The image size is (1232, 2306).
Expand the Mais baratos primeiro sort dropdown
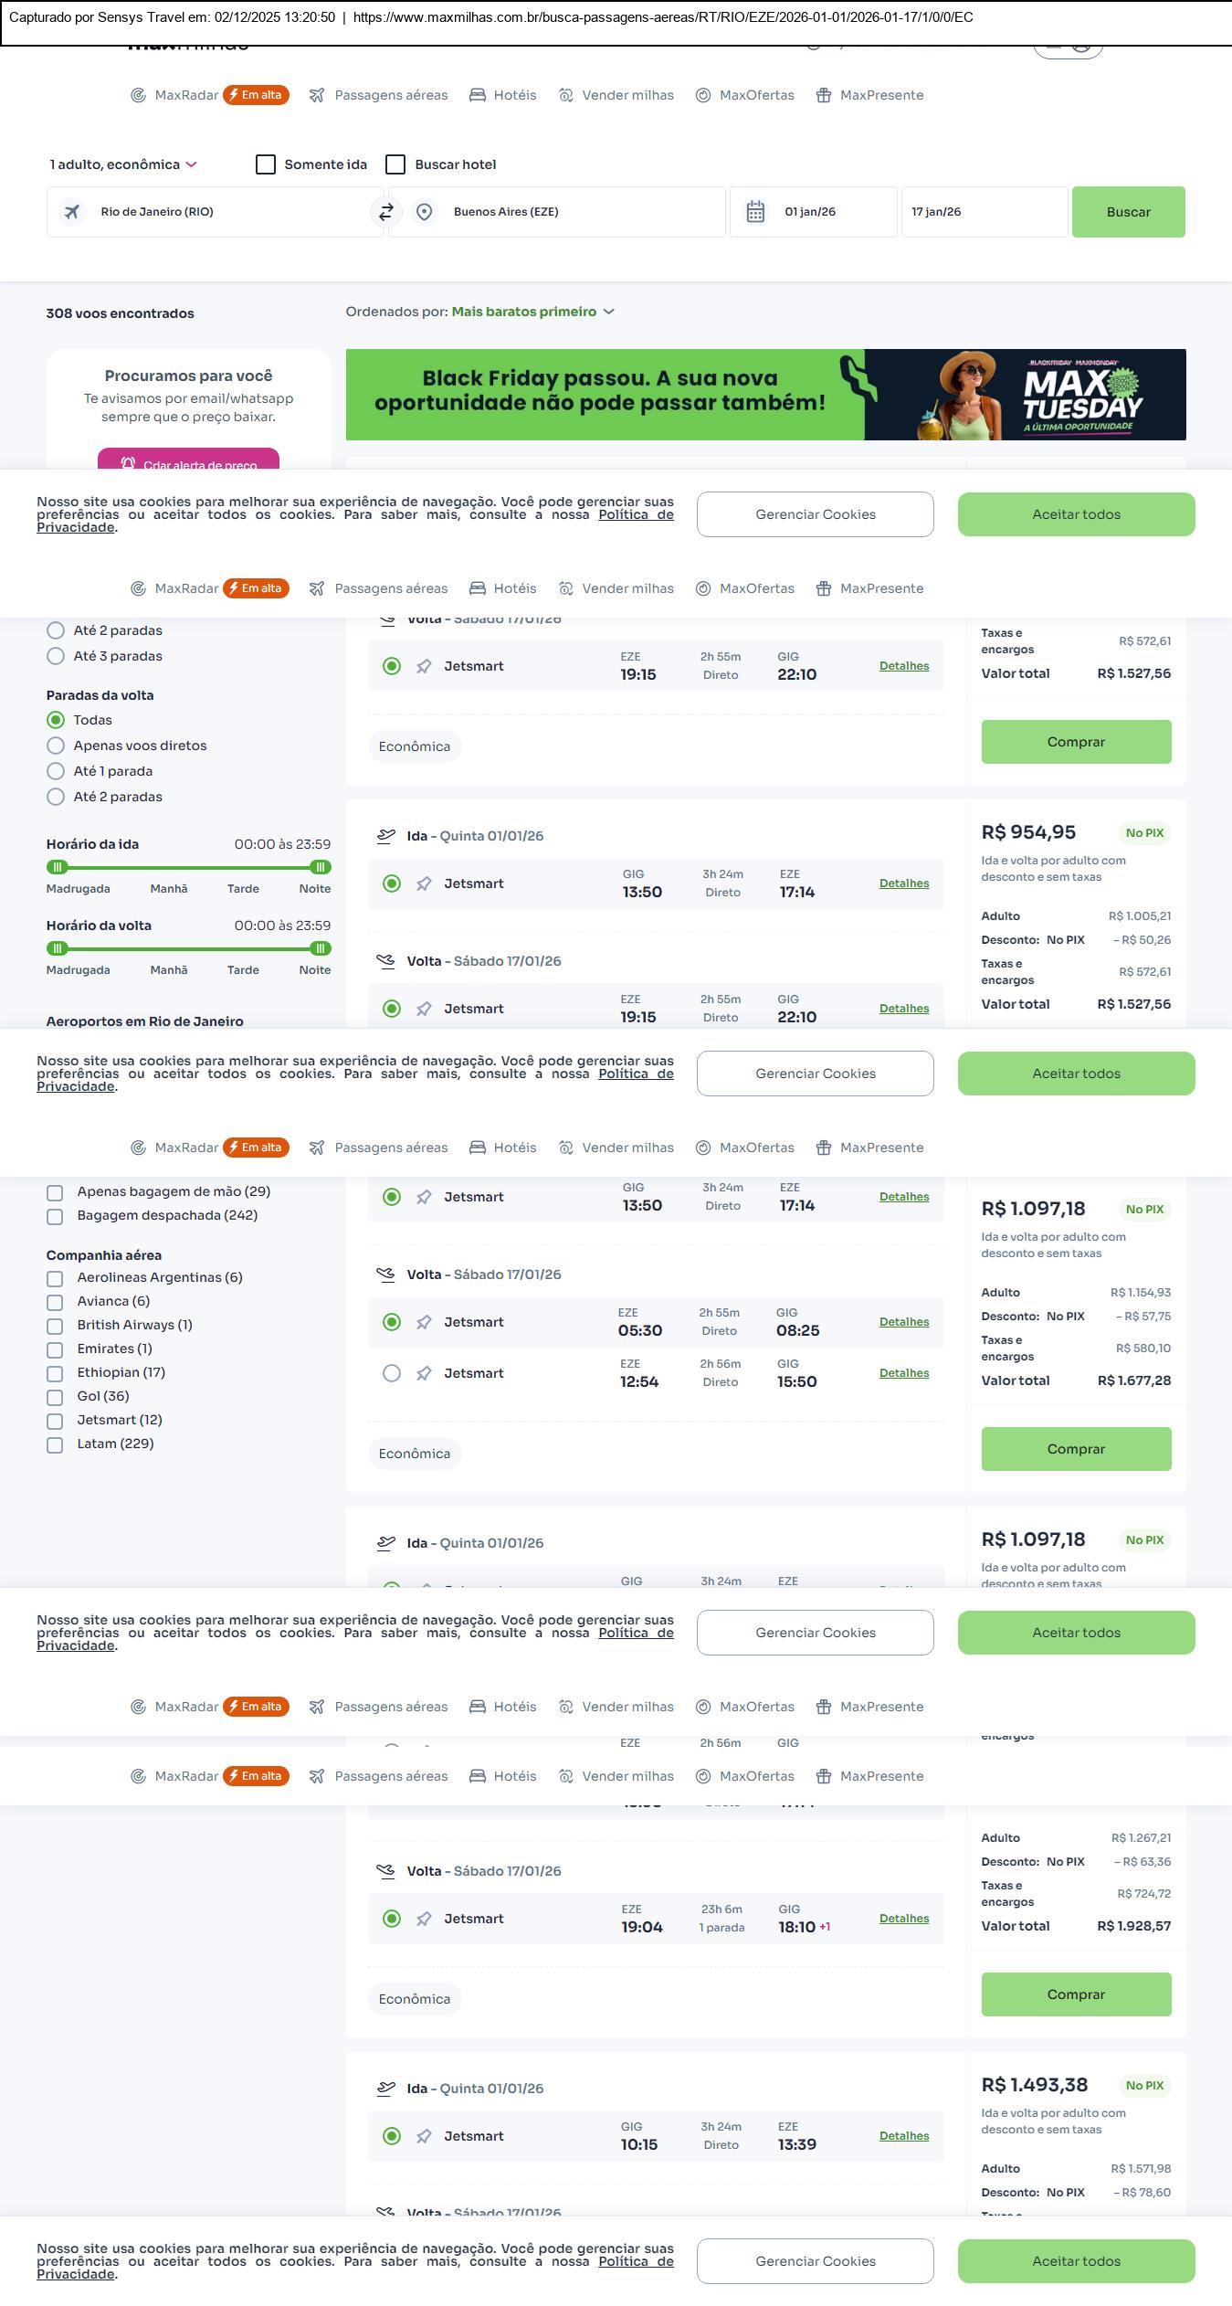pos(532,312)
